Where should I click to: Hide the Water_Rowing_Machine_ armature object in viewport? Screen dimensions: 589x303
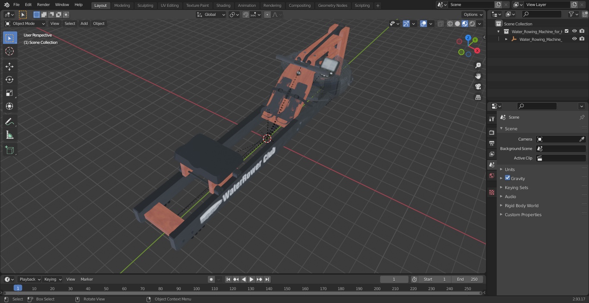coord(574,39)
